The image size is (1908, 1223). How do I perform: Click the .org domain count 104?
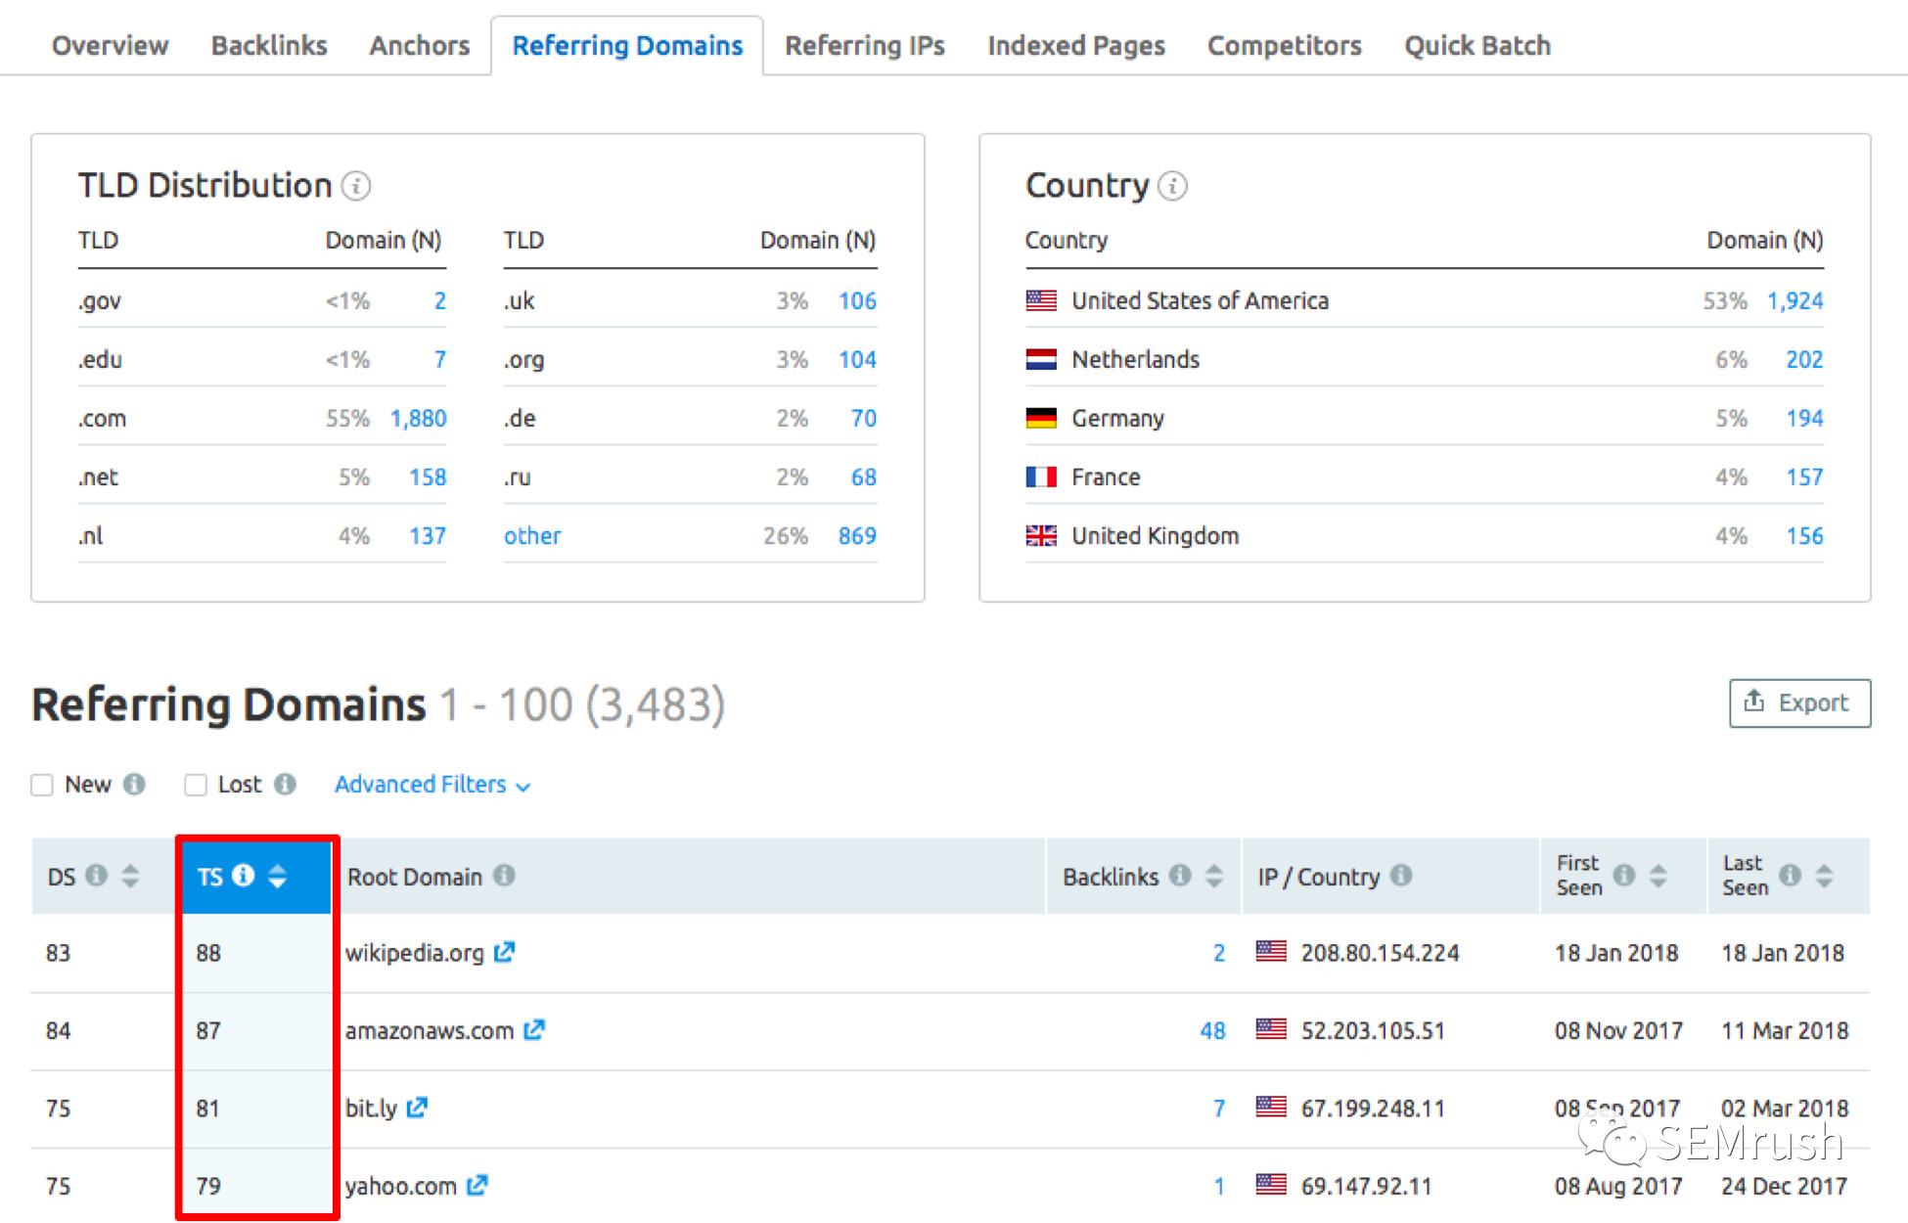(x=857, y=359)
